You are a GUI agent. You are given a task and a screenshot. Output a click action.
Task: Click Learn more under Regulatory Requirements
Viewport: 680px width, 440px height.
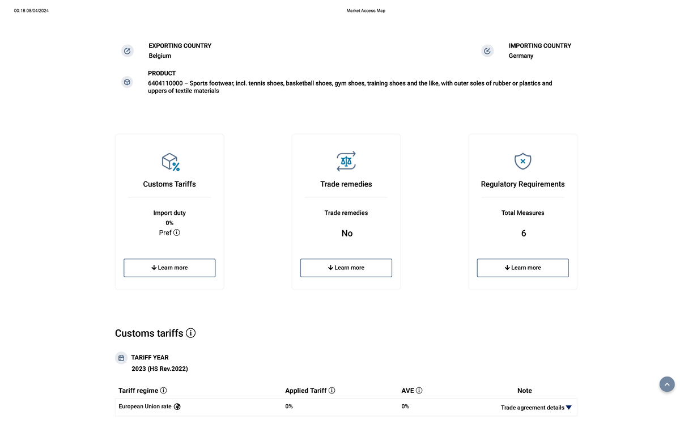[x=522, y=268]
